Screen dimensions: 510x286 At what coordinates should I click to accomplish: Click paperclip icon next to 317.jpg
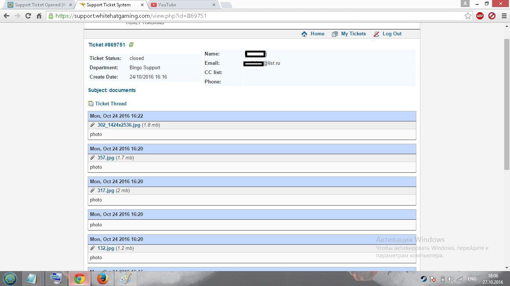[x=93, y=190]
